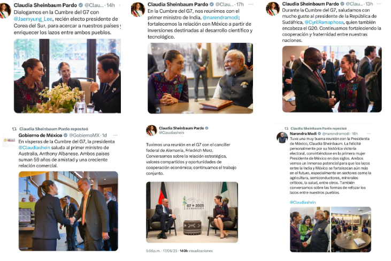This screenshot has width=391, height=261.
Task: Open more options on the Modi meeting tweet
Action: tap(251, 4)
